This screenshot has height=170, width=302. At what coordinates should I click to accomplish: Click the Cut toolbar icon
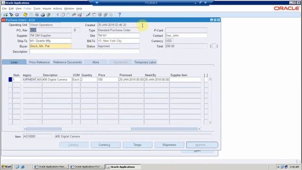[58, 15]
